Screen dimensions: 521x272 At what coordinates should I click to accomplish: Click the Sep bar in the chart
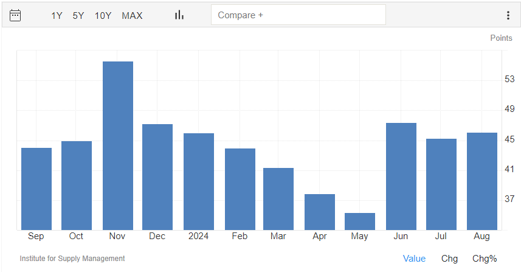(x=36, y=189)
